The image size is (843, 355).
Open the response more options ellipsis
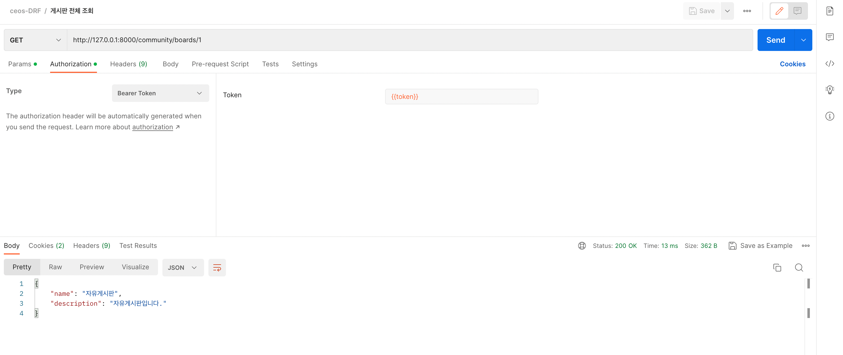point(806,246)
